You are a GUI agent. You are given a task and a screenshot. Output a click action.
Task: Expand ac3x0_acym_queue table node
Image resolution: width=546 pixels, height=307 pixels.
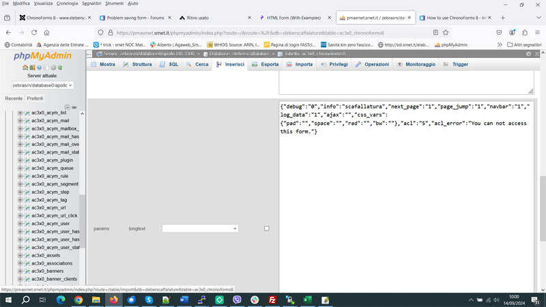[20, 168]
